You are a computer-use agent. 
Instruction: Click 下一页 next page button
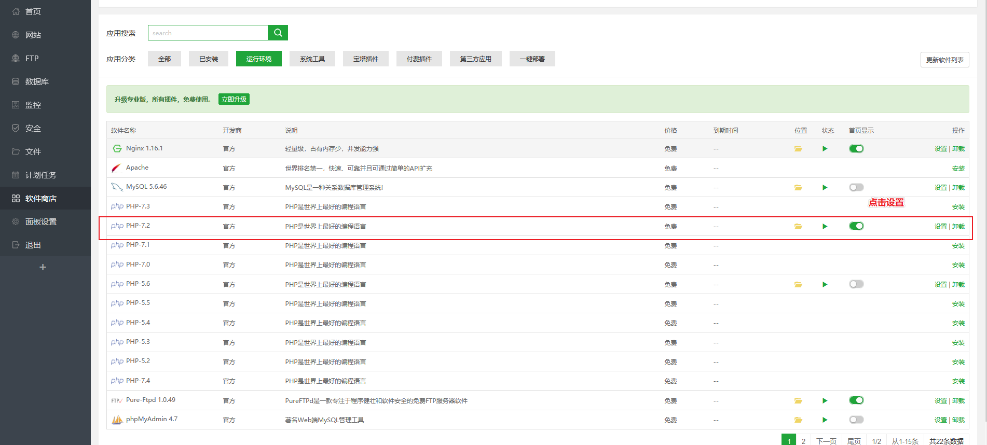pyautogui.click(x=826, y=441)
